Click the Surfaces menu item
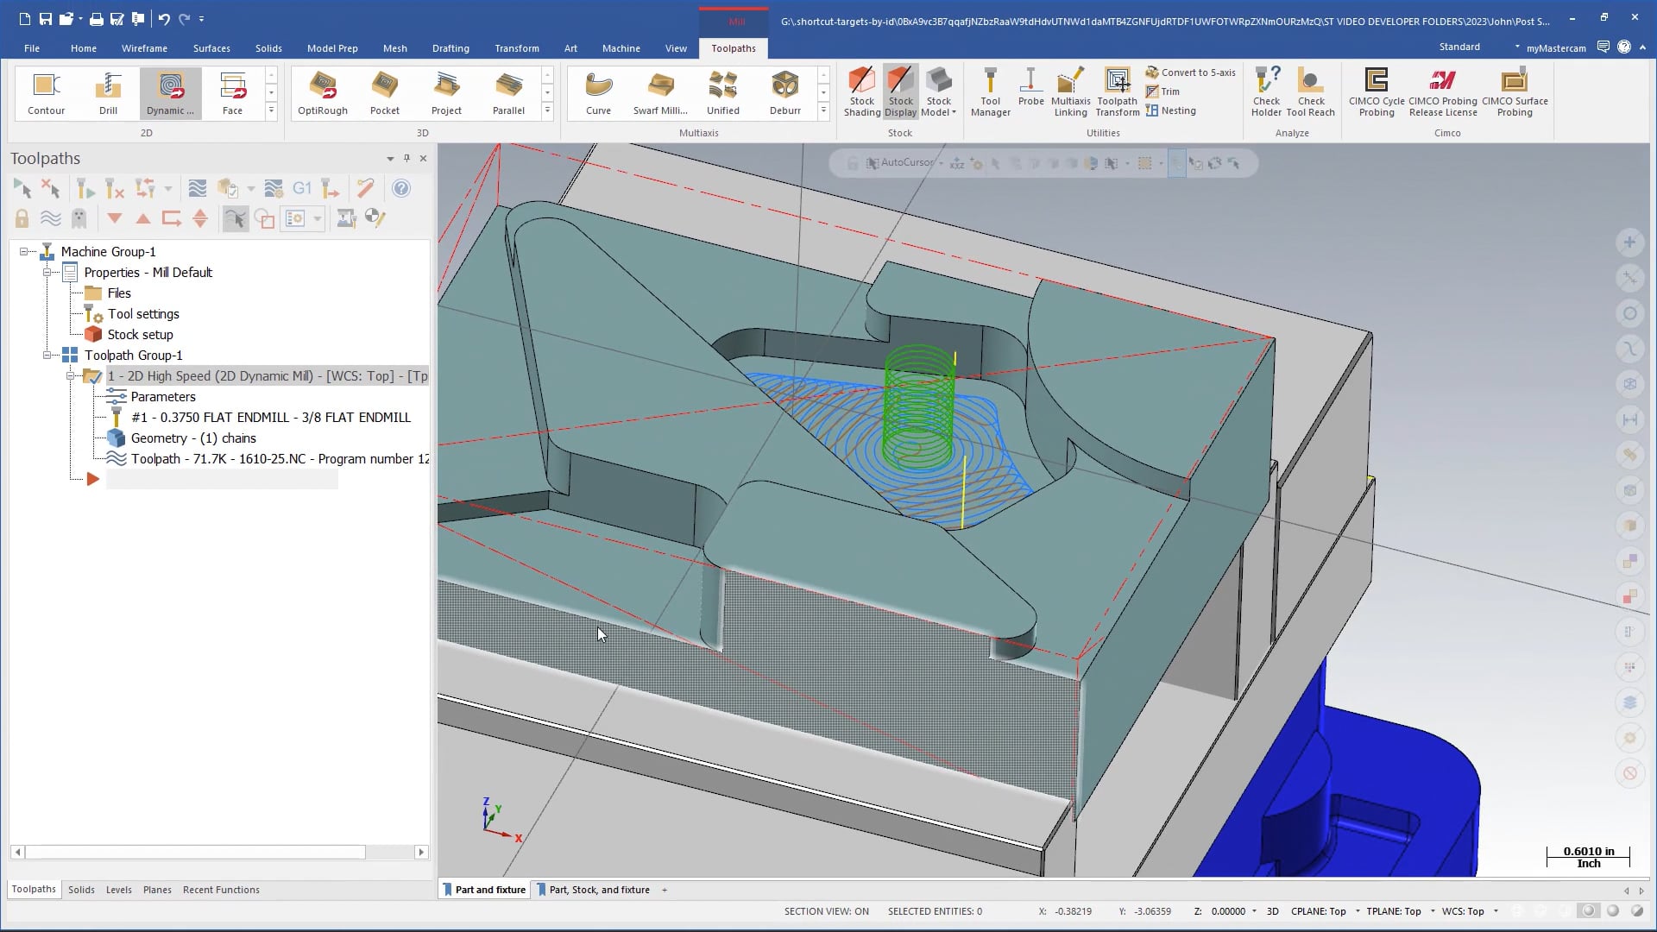 tap(211, 47)
